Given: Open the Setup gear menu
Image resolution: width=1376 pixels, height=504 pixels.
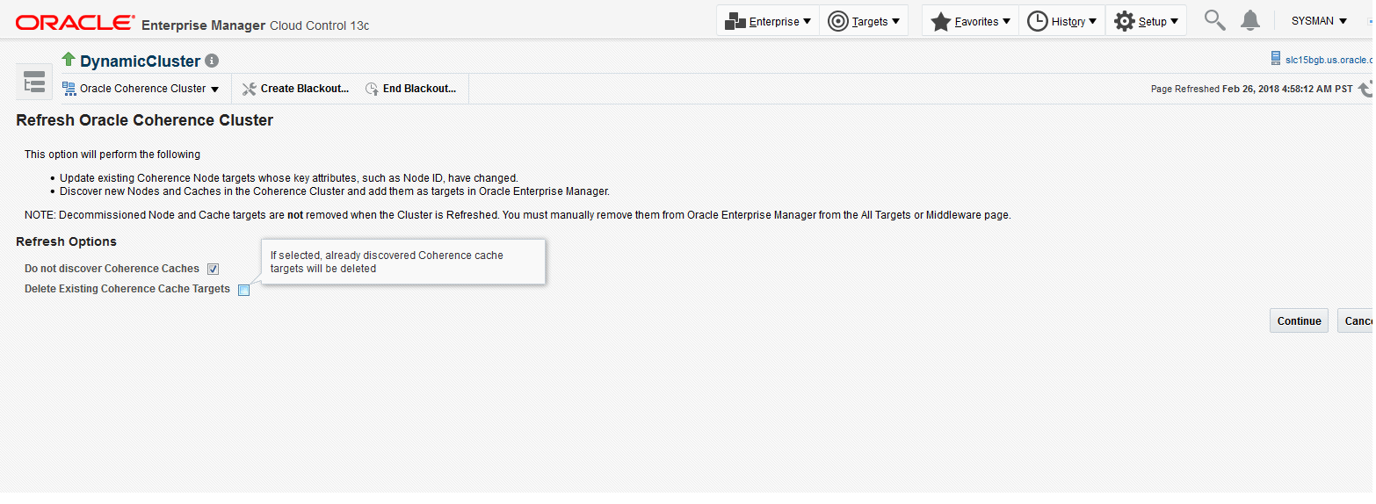Looking at the screenshot, I should 1146,21.
